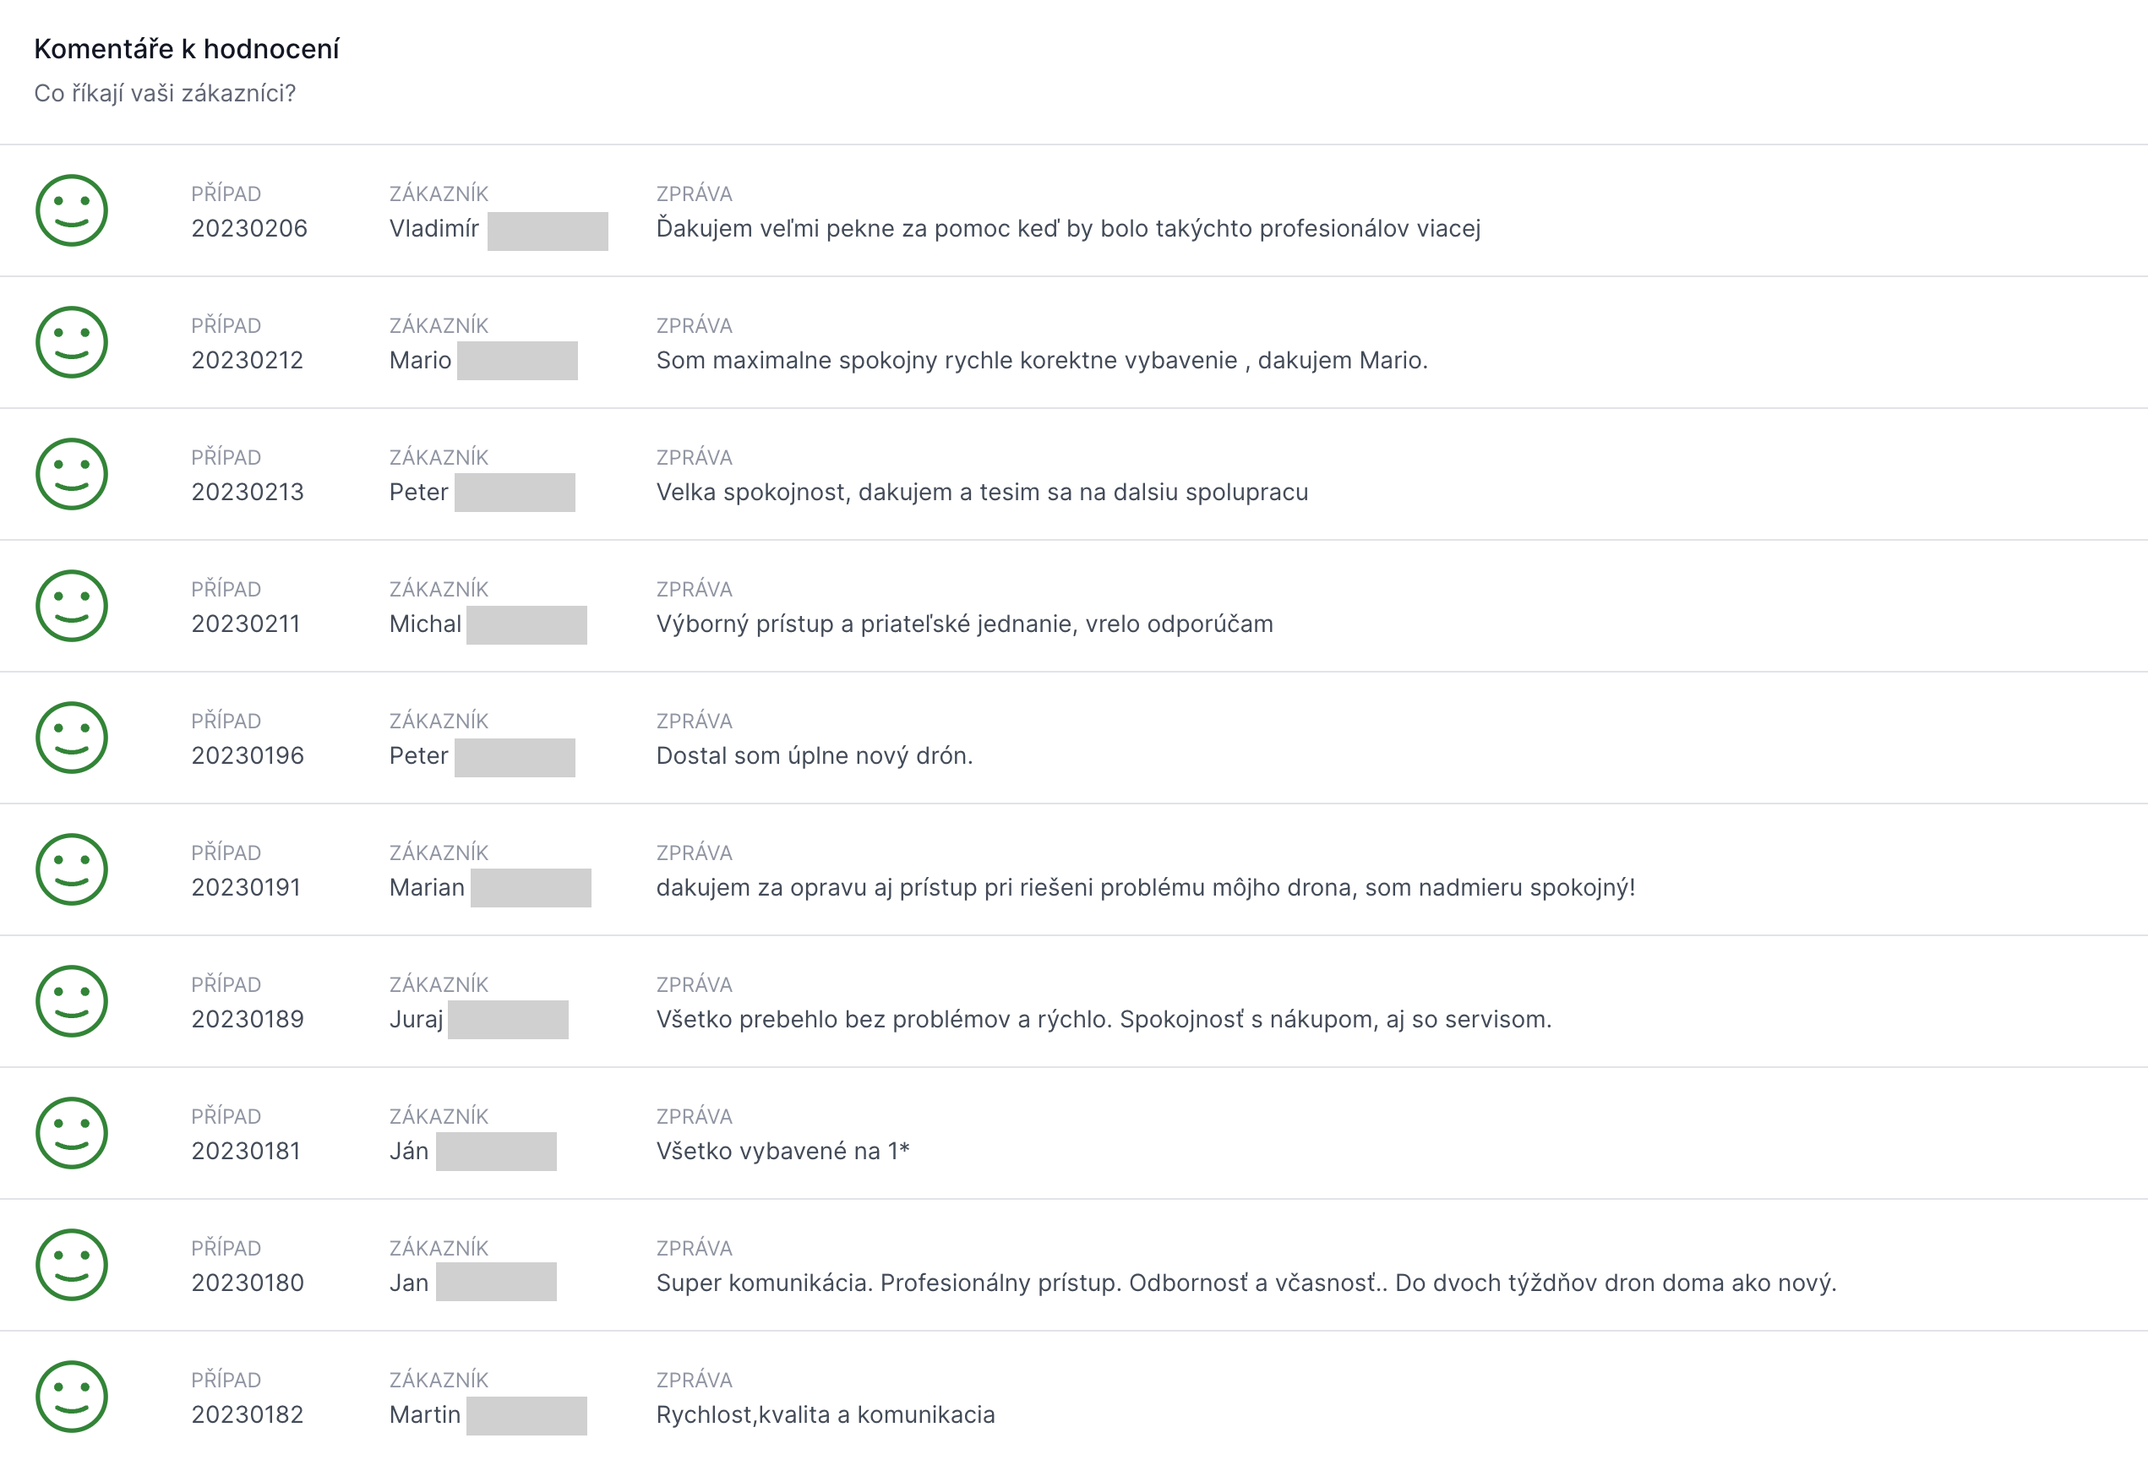2148x1460 pixels.
Task: Click the message starting 'Velka spokojnost'
Action: [x=983, y=493]
